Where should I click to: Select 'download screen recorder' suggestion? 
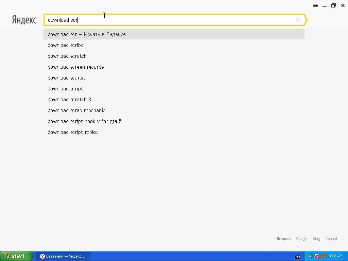pyautogui.click(x=174, y=67)
